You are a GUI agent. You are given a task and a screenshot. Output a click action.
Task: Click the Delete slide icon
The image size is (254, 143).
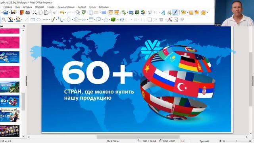point(197,12)
